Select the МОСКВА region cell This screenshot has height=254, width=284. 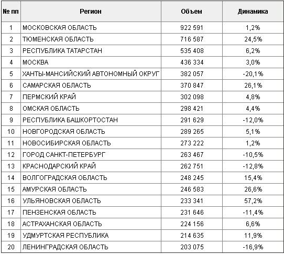click(91, 62)
